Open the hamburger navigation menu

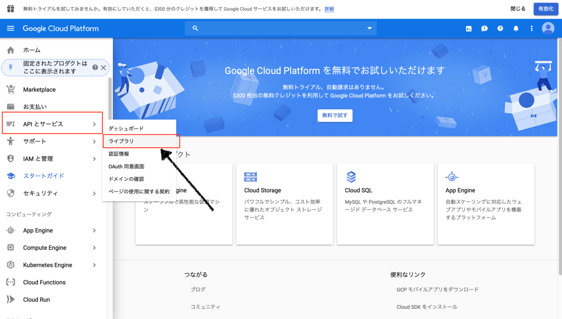(x=10, y=29)
